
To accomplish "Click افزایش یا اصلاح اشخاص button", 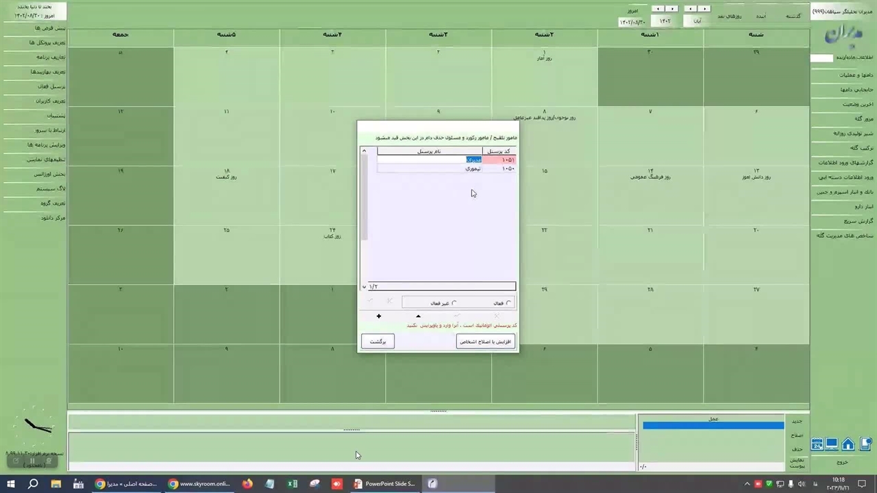I will (485, 342).
